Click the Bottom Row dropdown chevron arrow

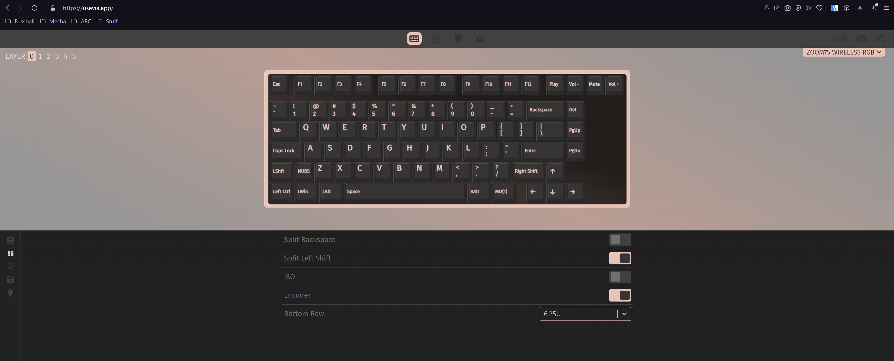tap(624, 314)
